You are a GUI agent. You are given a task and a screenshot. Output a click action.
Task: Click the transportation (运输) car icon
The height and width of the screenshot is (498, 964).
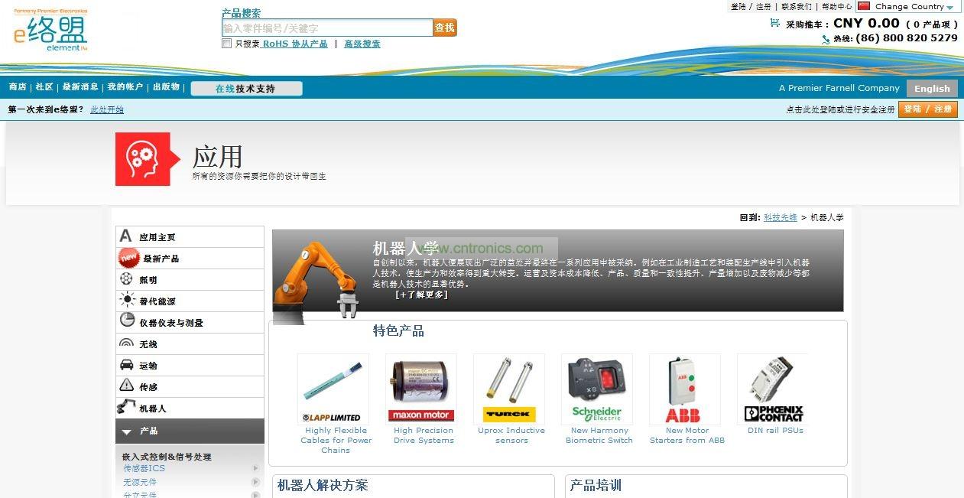point(127,365)
